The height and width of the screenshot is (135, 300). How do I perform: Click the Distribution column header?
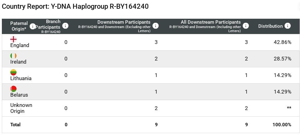click(270, 26)
